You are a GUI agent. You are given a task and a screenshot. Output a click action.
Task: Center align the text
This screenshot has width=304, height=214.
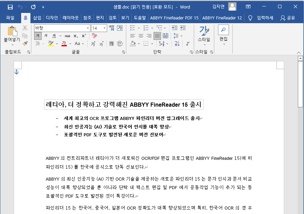(x=141, y=36)
